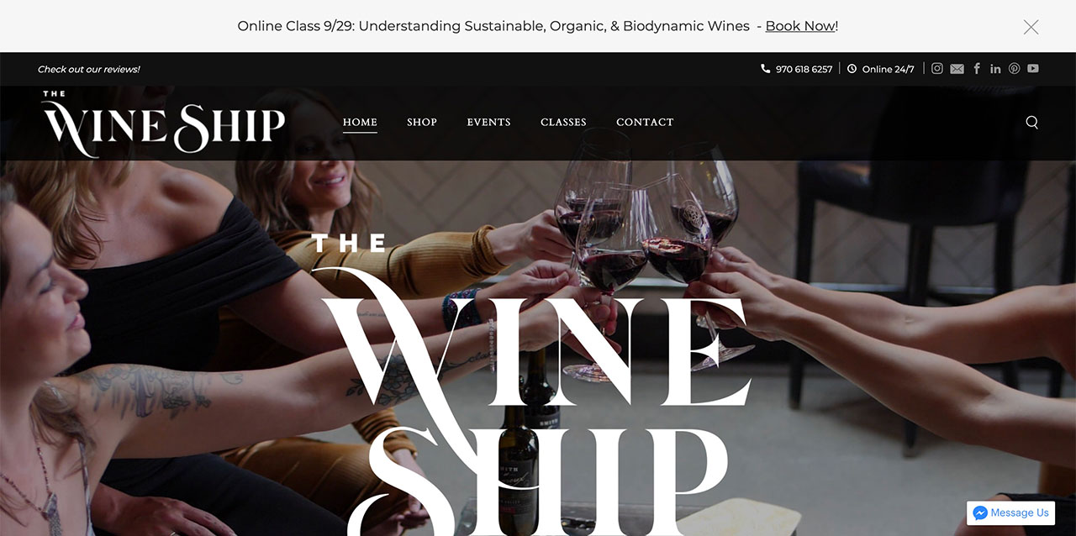The image size is (1076, 536).
Task: Click the Pinterest icon
Action: (1014, 69)
